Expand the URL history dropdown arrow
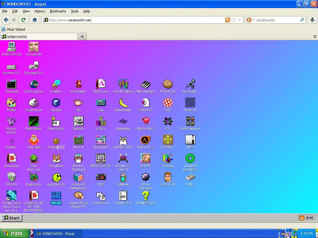The image size is (318, 238). (x=239, y=20)
